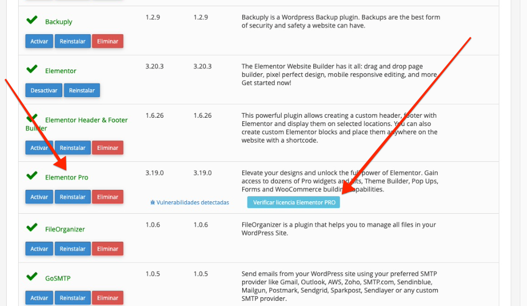Desactivar the Elementor plugin

(x=44, y=90)
